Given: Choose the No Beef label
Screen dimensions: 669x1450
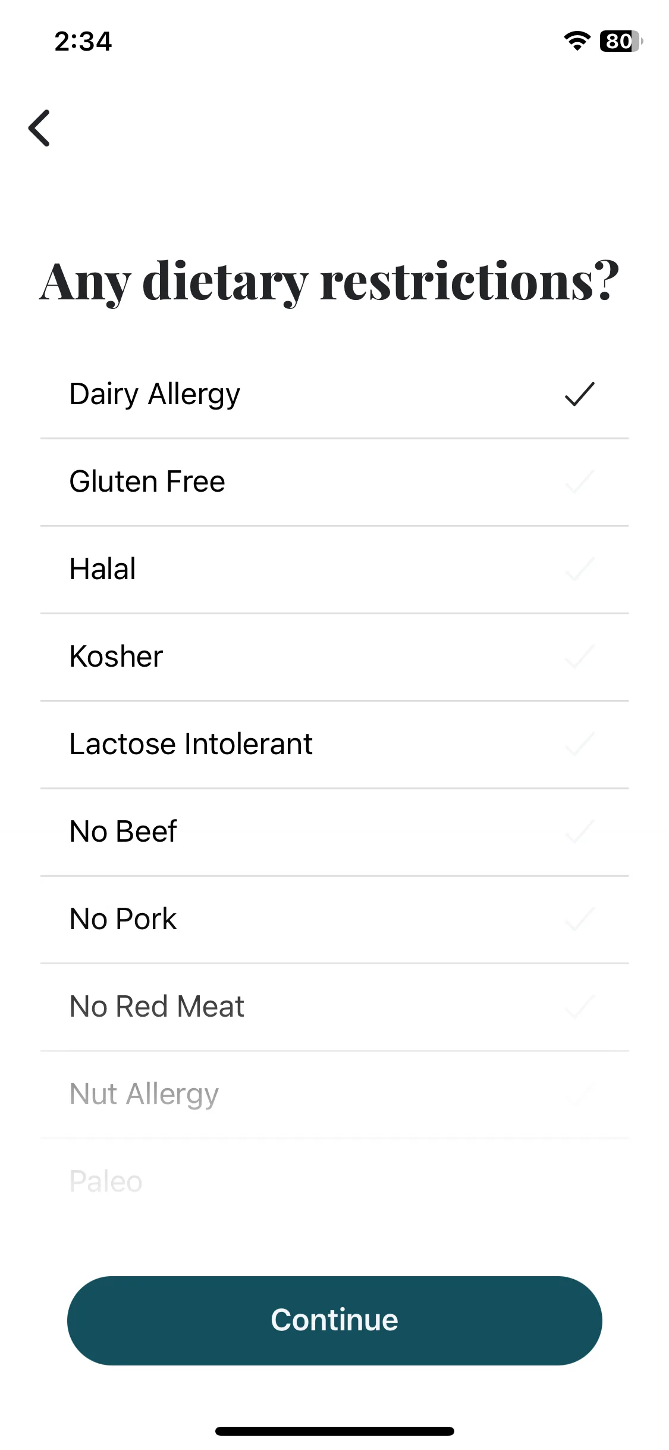Looking at the screenshot, I should 123,832.
